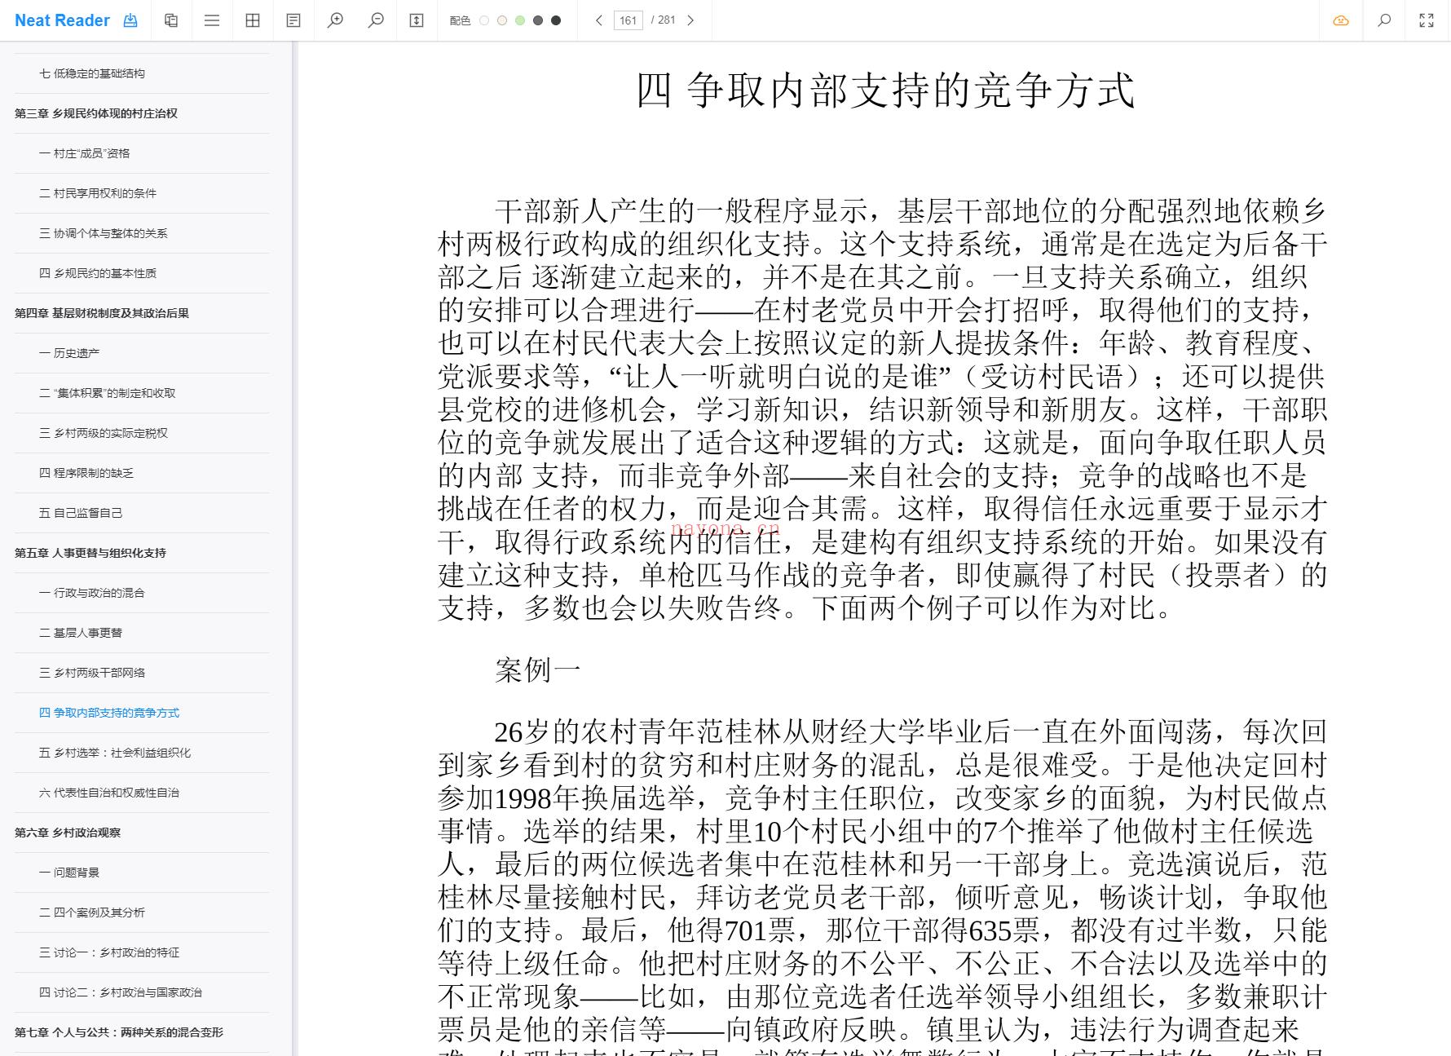Viewport: 1451px width, 1056px height.
Task: Click the vertical fit page icon
Action: click(x=417, y=20)
